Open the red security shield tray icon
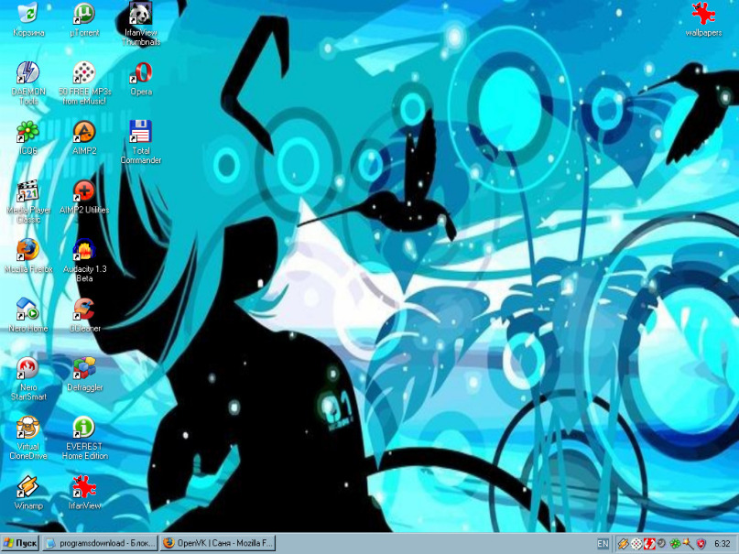739x554 pixels. pos(701,544)
